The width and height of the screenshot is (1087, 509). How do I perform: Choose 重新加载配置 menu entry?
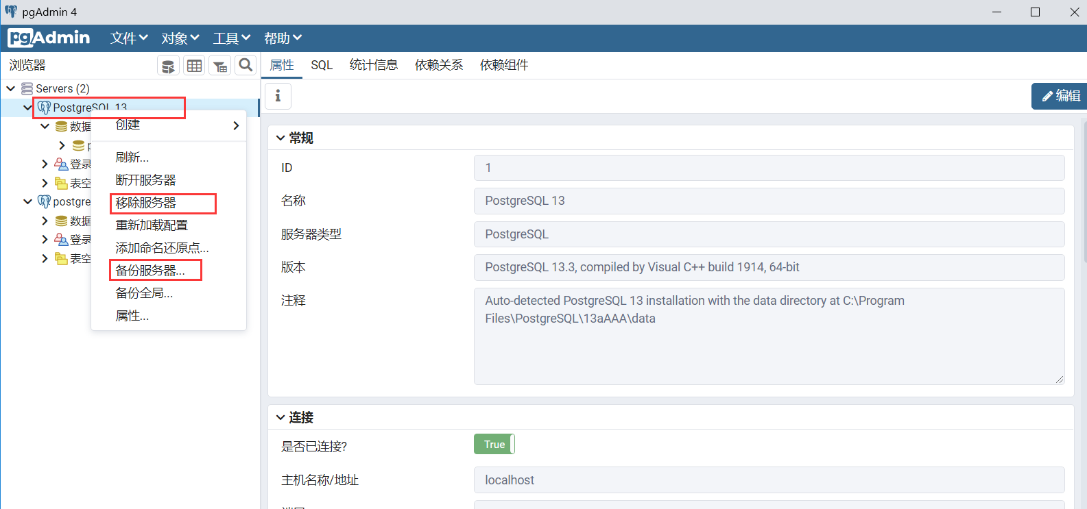tap(169, 225)
